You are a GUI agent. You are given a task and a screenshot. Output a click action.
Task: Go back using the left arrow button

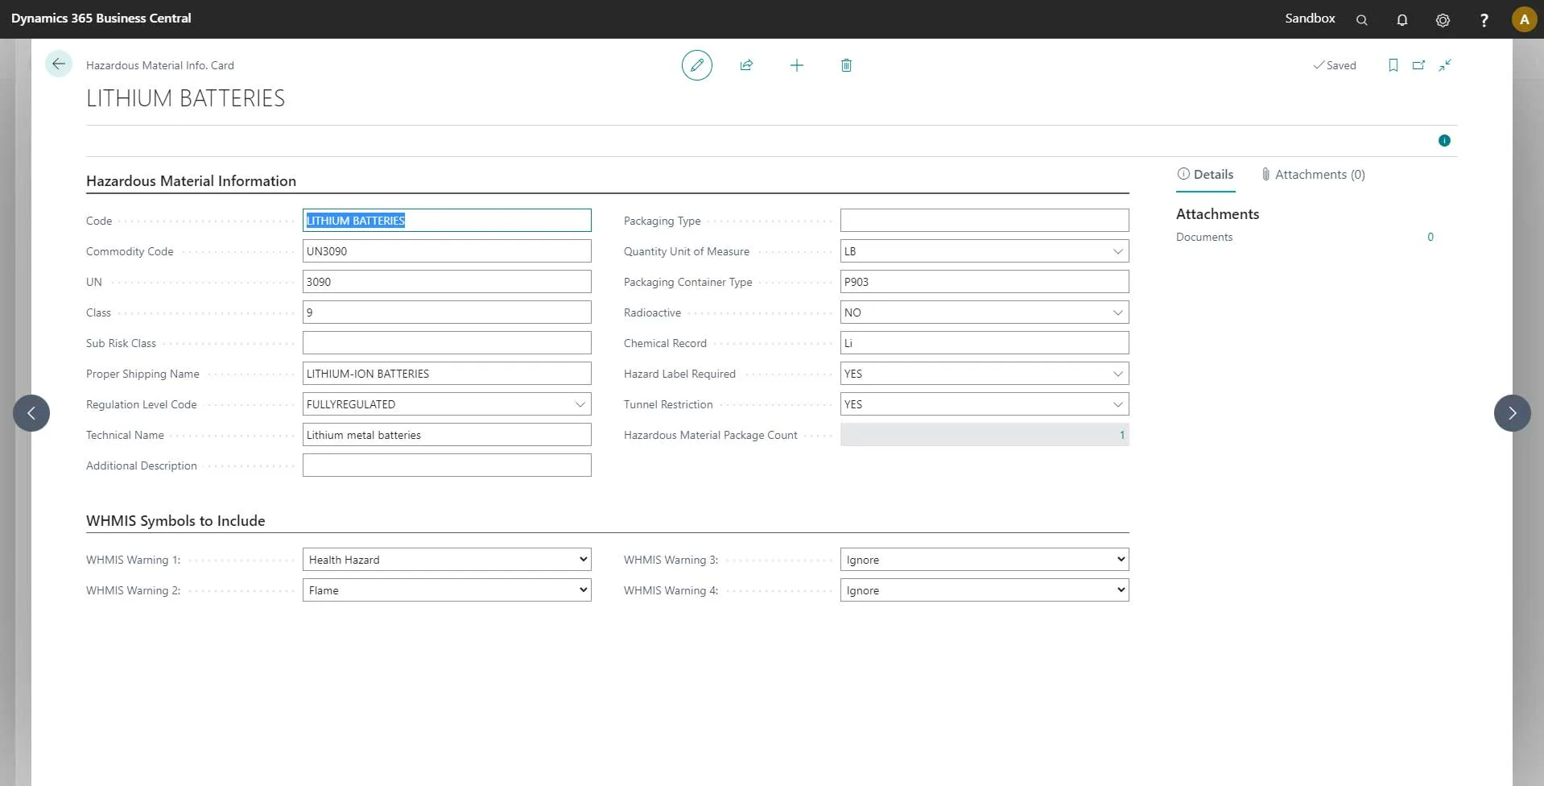click(x=59, y=64)
